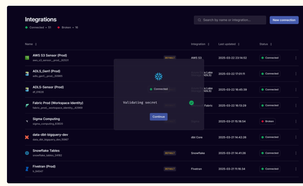The image size is (303, 186).
Task: Click the DEFAULT tag on Fivetran (Prod) row
Action: click(169, 169)
